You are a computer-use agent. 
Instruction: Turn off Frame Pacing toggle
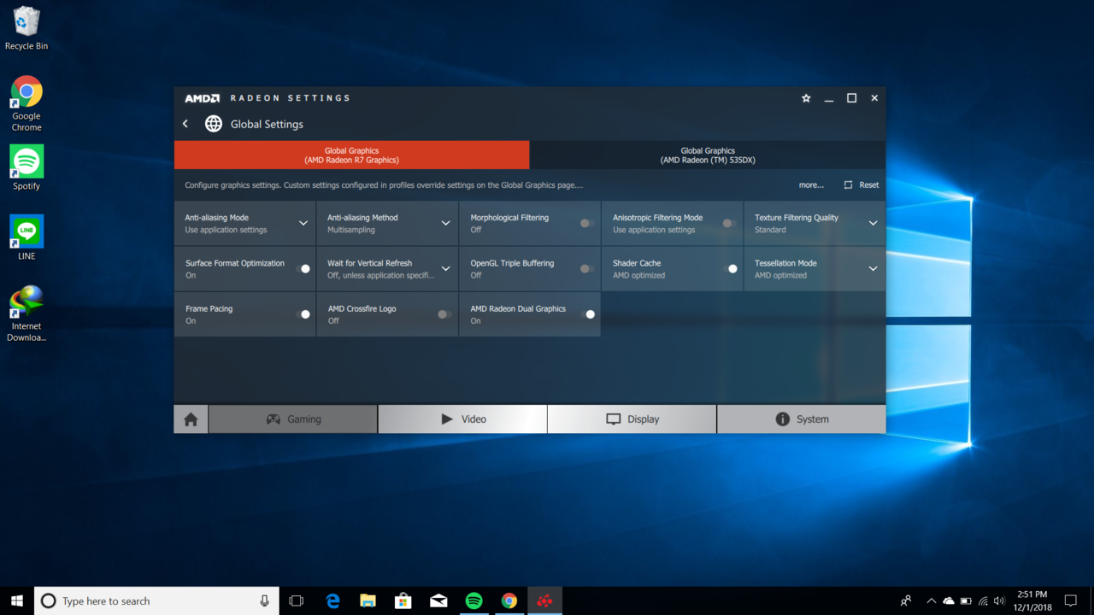pos(303,314)
